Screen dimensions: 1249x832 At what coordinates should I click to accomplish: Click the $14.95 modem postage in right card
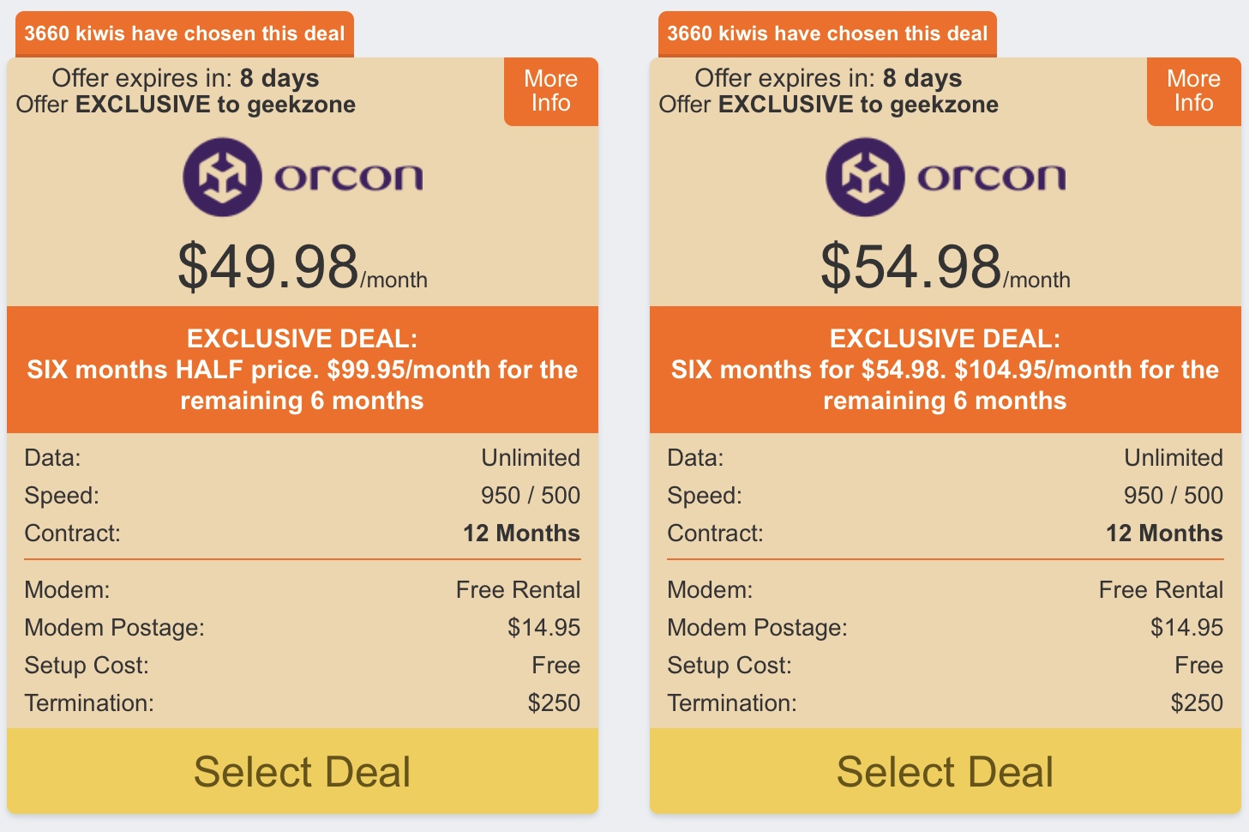[1186, 627]
